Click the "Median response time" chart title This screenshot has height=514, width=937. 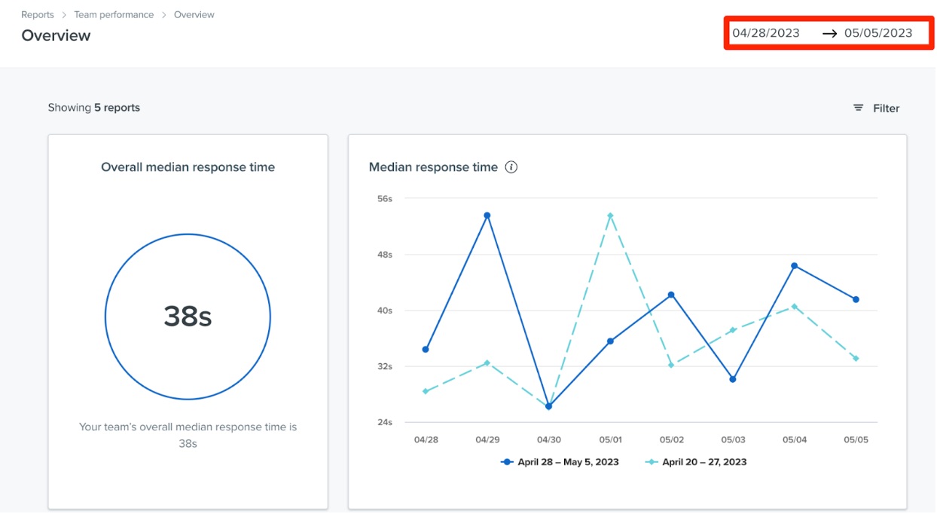click(x=433, y=167)
